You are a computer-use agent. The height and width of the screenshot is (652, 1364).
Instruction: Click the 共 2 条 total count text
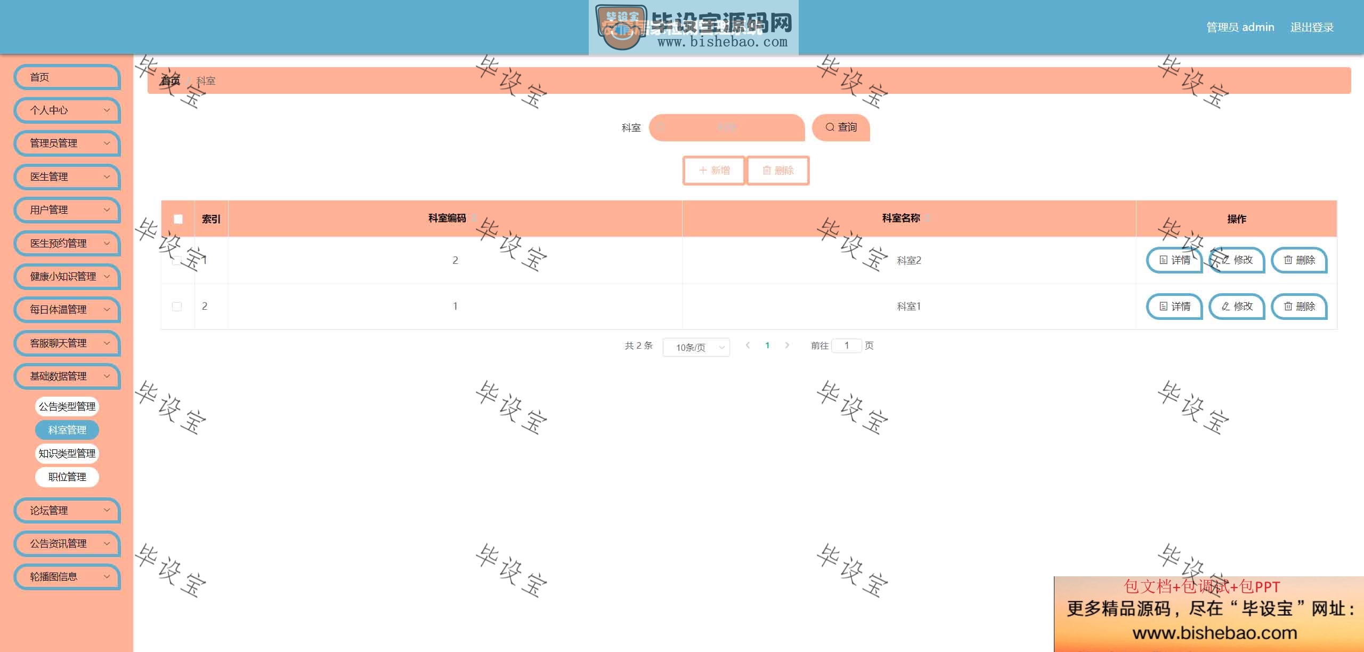click(x=638, y=345)
